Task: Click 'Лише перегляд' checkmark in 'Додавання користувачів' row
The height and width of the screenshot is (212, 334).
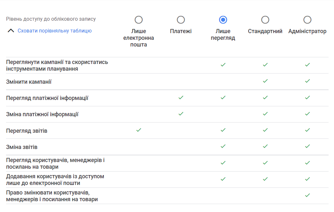Action: [223, 179]
